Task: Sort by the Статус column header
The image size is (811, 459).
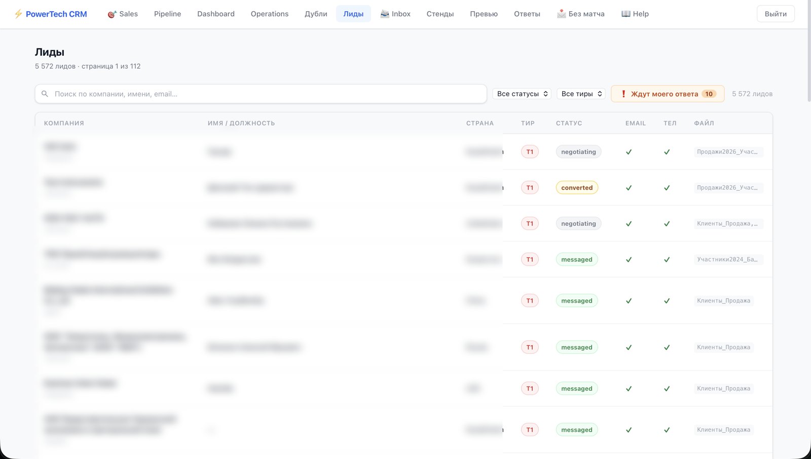Action: 569,123
